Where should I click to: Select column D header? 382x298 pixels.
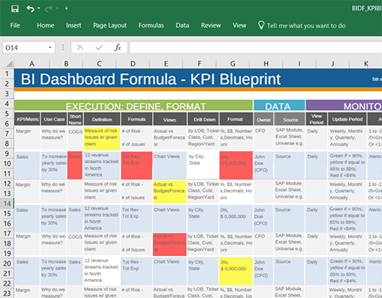(133, 63)
